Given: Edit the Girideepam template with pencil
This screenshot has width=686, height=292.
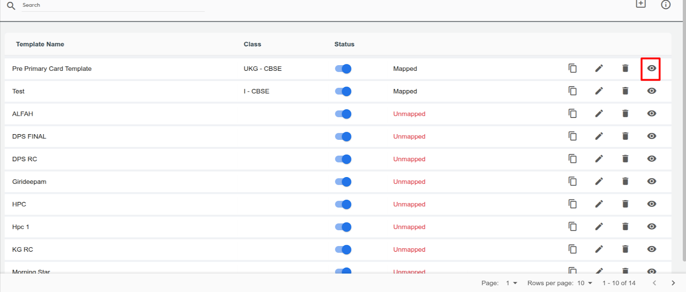Looking at the screenshot, I should coord(599,181).
